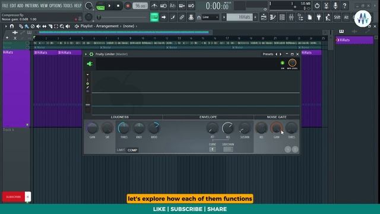Open the Fruity Limiter Presets dropdown

[x=268, y=54]
